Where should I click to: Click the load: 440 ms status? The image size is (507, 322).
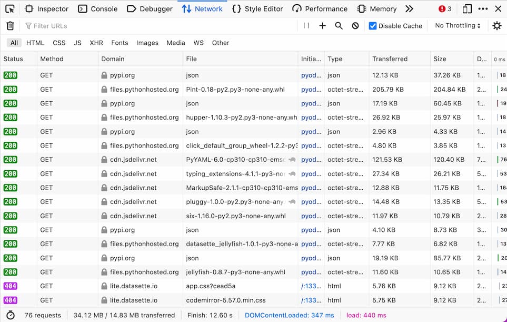(x=366, y=315)
